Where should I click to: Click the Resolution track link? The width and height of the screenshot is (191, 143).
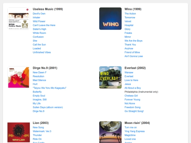coord(38,76)
